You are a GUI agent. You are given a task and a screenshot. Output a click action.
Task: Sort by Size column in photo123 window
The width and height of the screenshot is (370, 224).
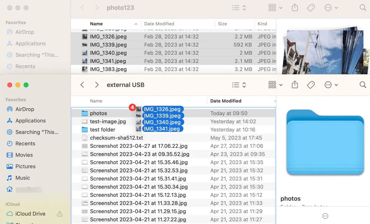[222, 24]
